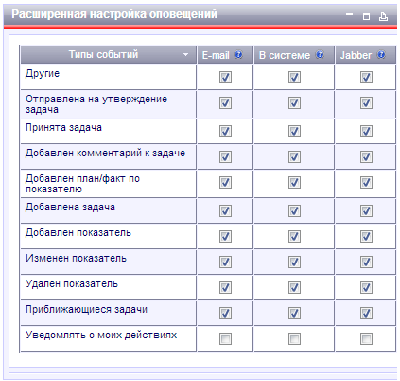The image size is (400, 381).
Task: Click the print icon in the panel header
Action: 383,16
